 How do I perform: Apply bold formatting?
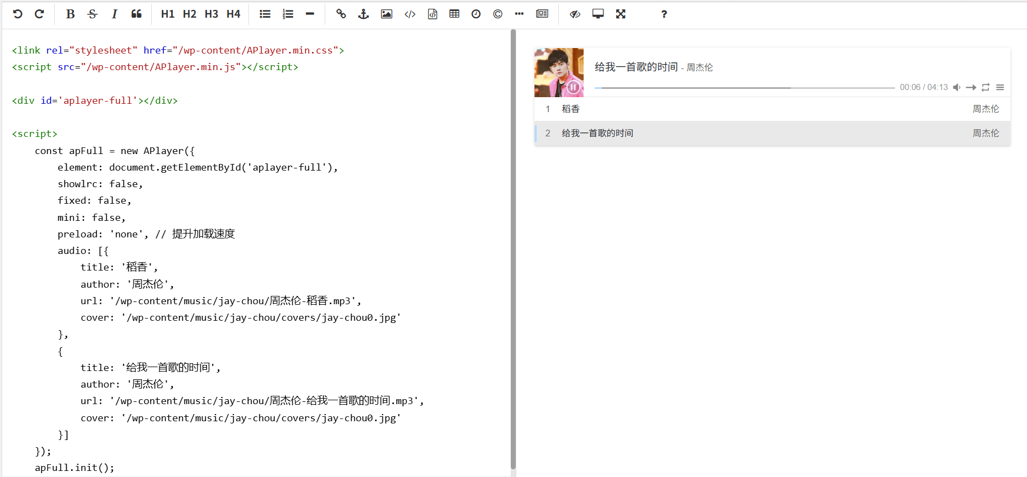pos(70,14)
